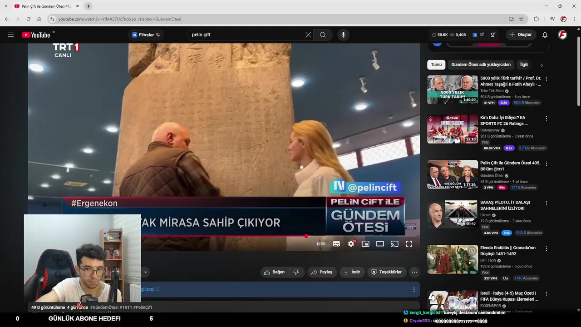Download the video with İndir
Screen dimensions: 581x327
352,272
